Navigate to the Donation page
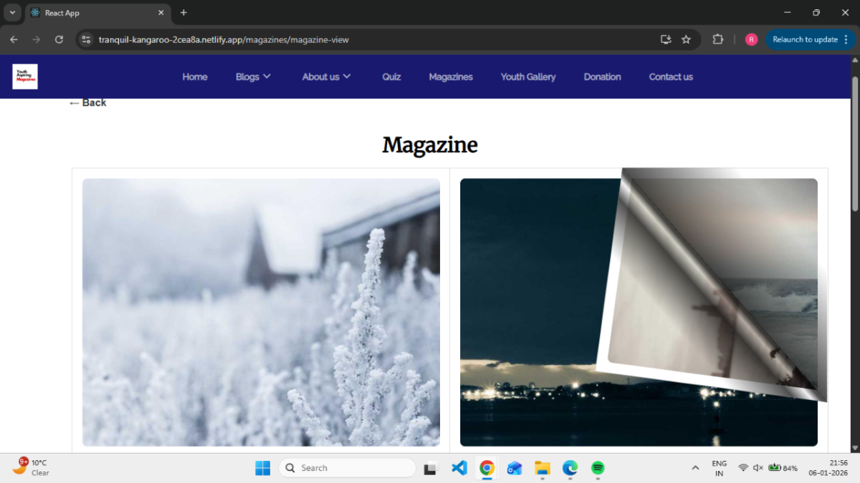Image resolution: width=860 pixels, height=483 pixels. [602, 77]
